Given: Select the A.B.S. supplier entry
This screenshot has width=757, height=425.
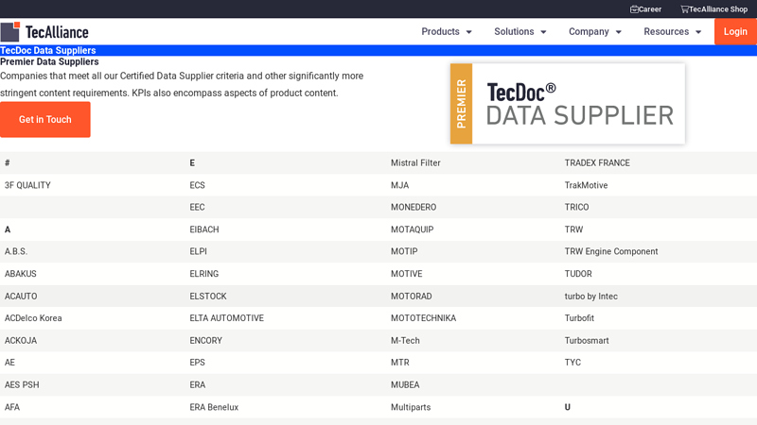Looking at the screenshot, I should [x=16, y=251].
